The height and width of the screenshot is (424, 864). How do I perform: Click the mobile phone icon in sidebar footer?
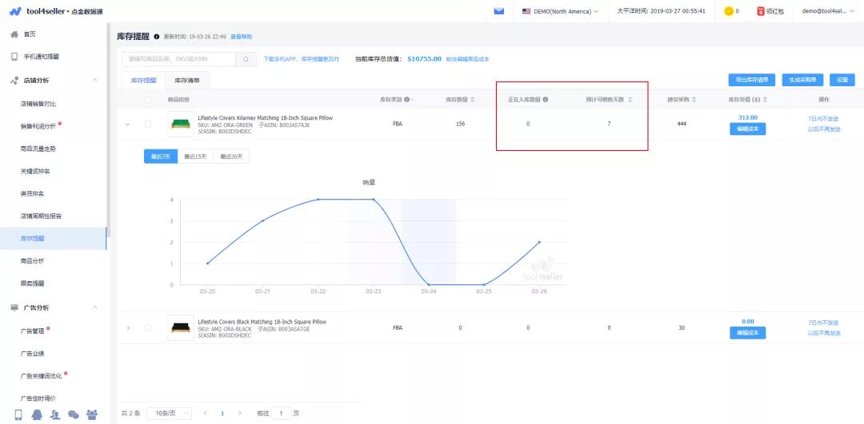click(x=18, y=414)
